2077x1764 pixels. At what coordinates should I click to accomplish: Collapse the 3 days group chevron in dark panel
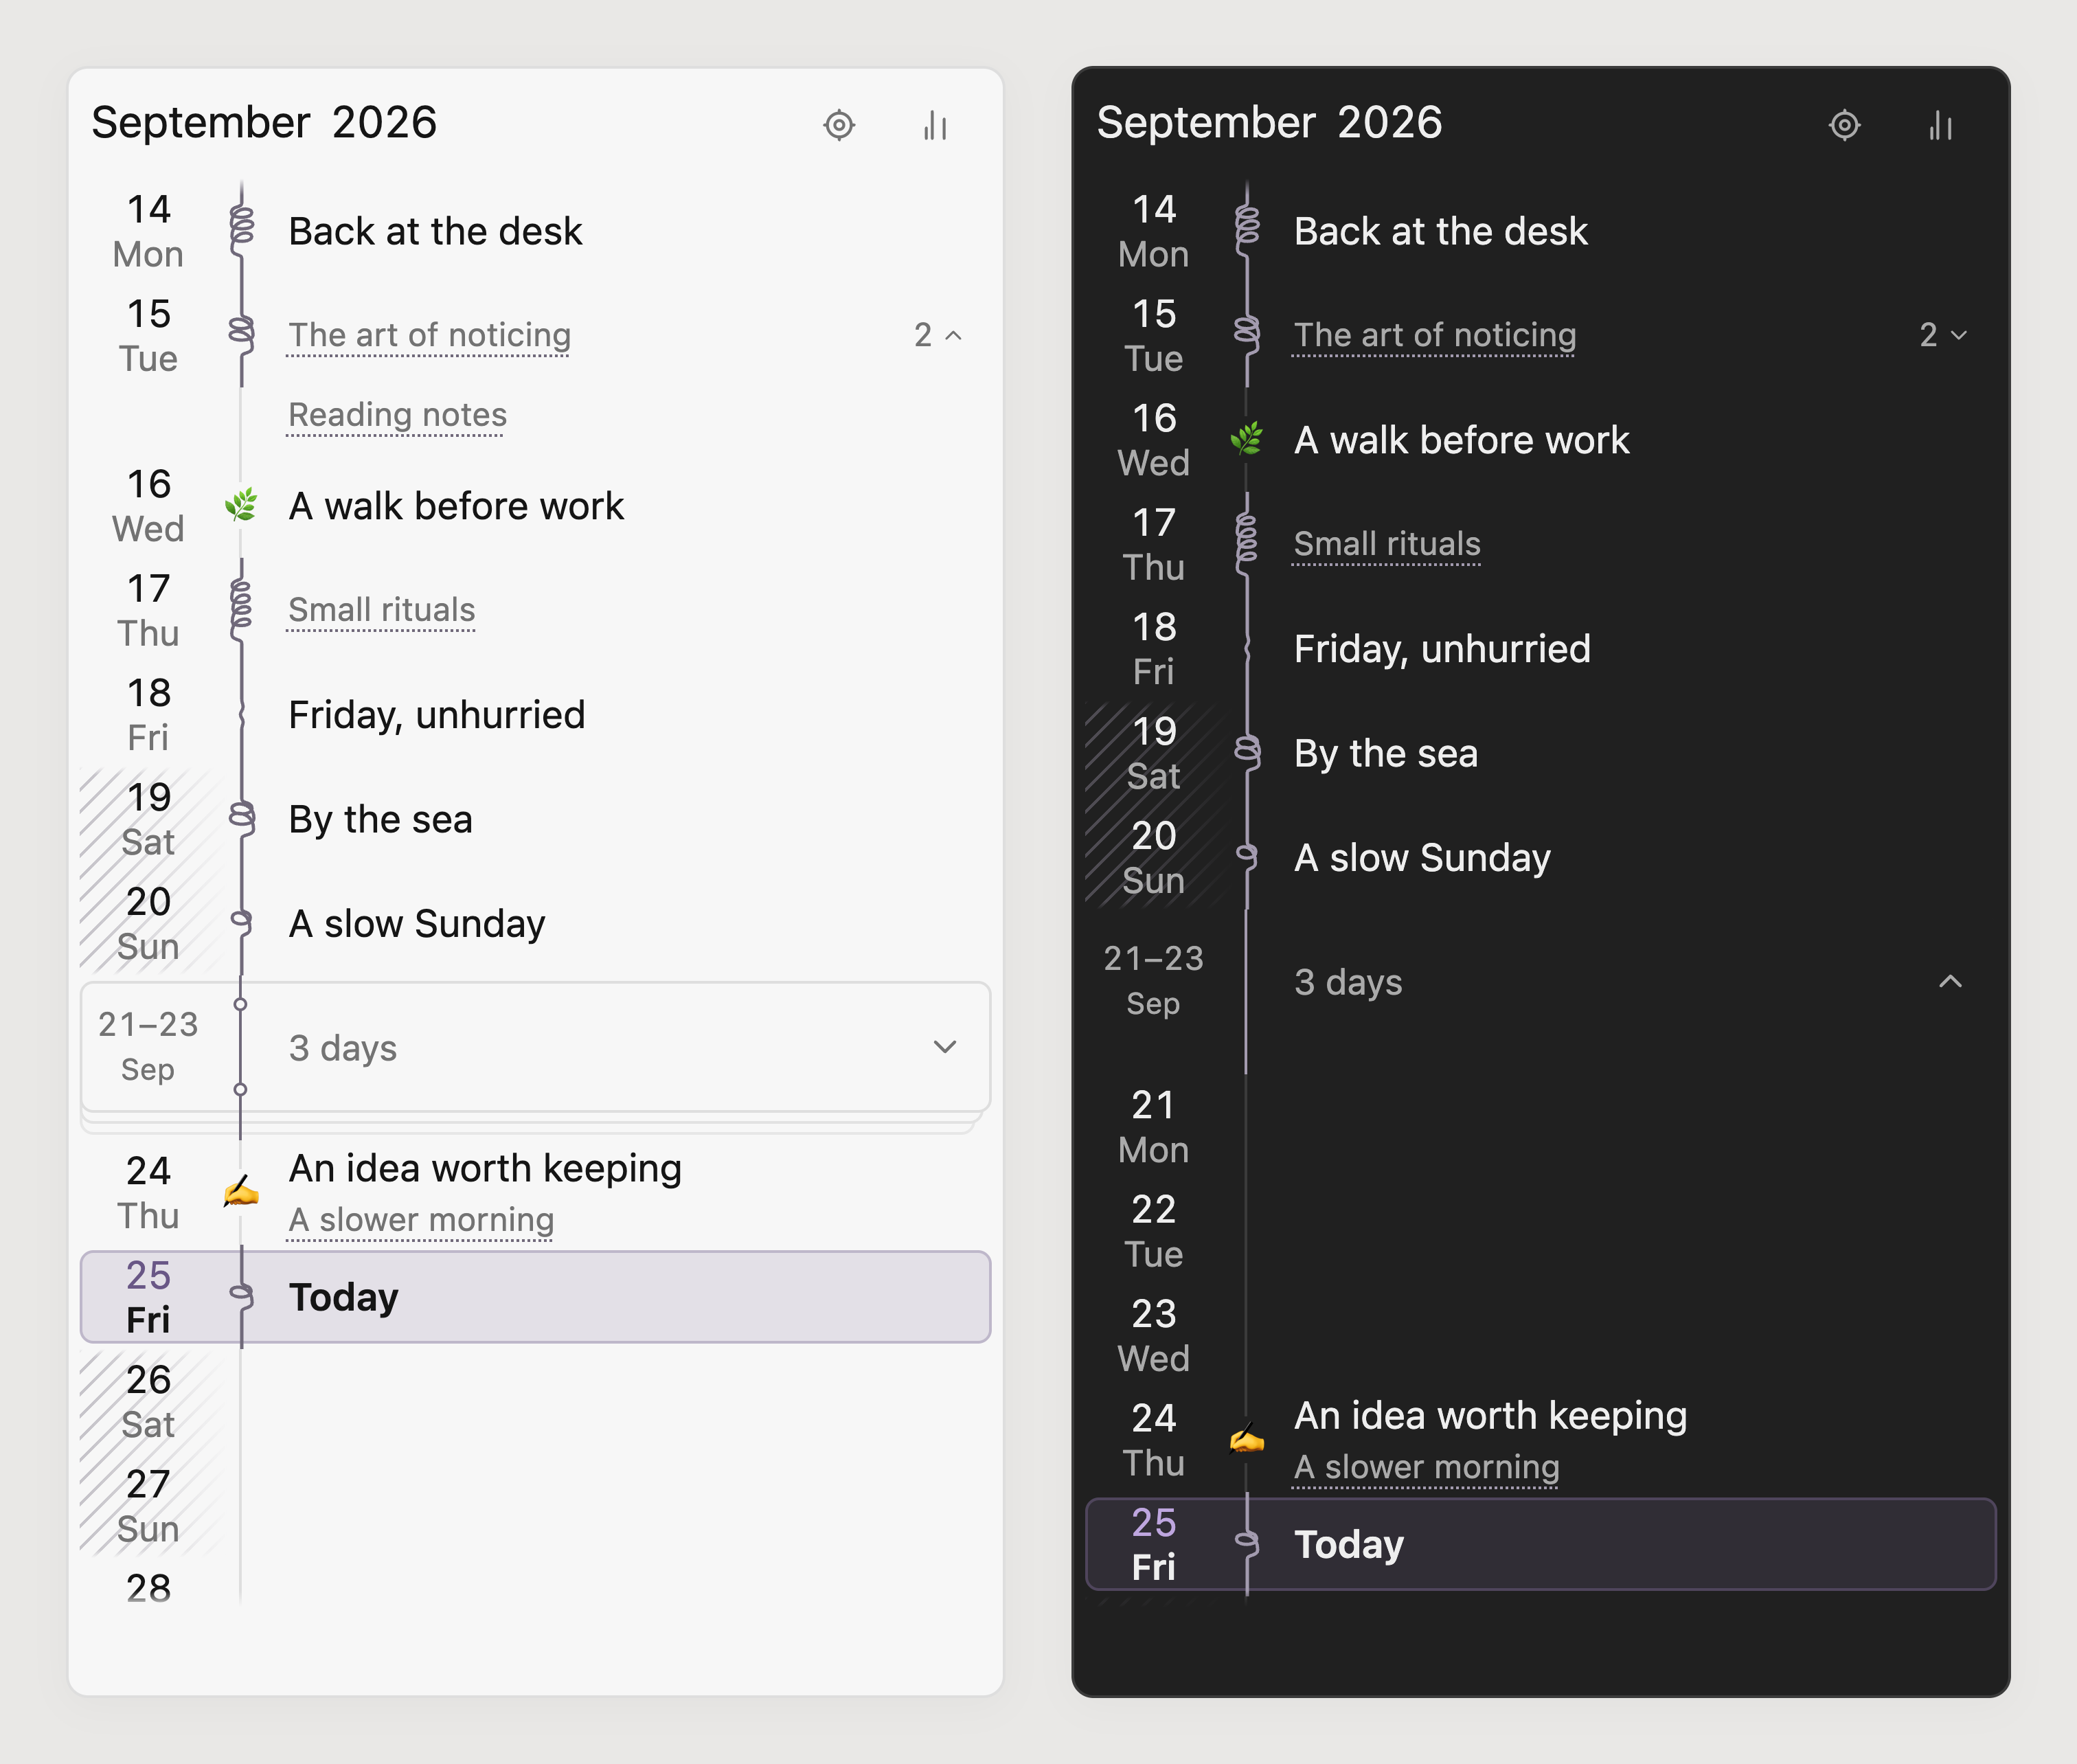[x=1950, y=981]
